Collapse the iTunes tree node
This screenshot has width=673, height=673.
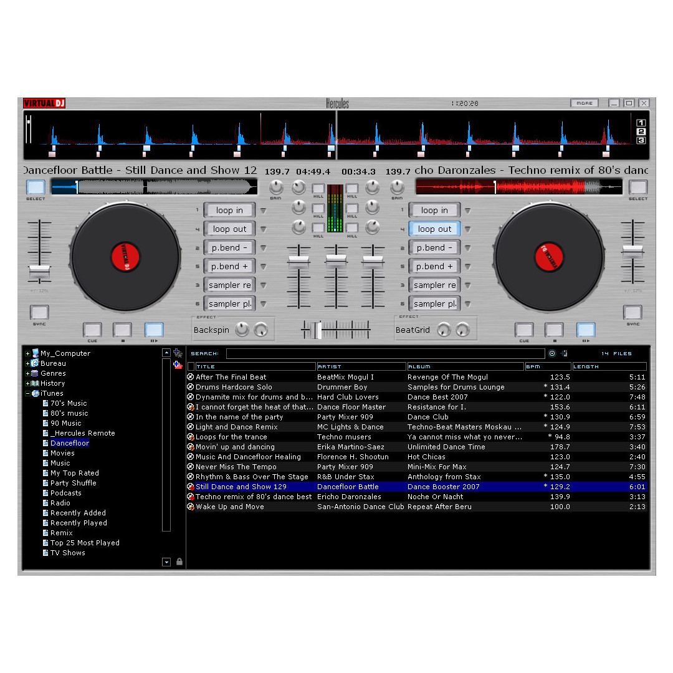click(27, 393)
